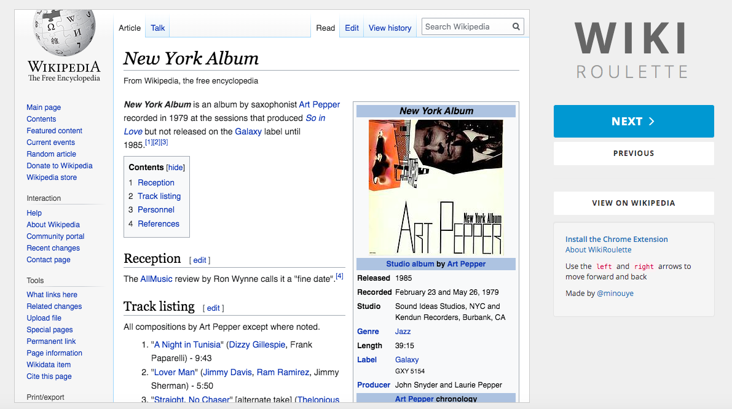Click the WikiRoulette logo
This screenshot has height=409, width=732.
(631, 50)
